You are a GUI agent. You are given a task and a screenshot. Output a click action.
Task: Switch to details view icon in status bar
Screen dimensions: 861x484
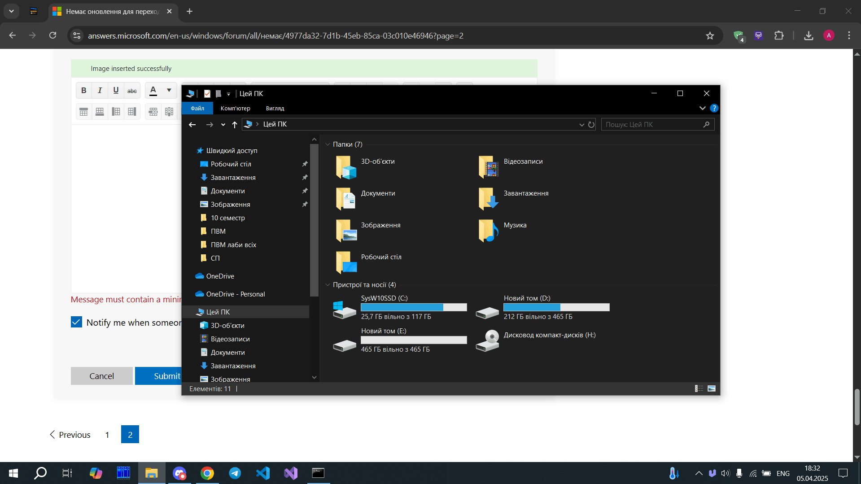tap(699, 388)
